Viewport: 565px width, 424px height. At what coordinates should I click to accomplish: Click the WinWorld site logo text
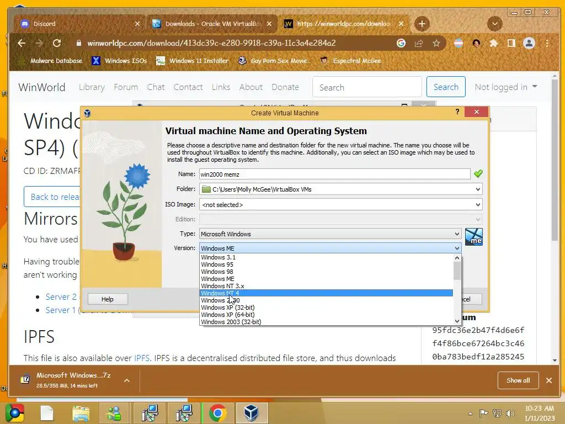pos(42,87)
